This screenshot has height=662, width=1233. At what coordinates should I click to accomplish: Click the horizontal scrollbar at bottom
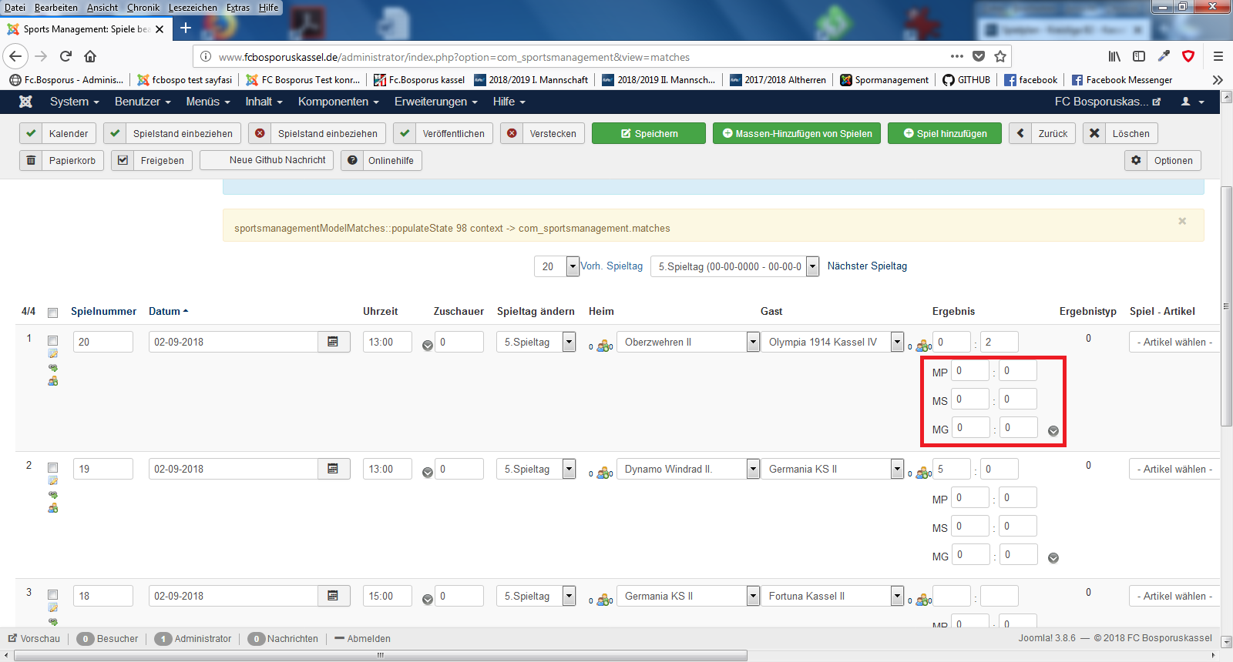381,655
